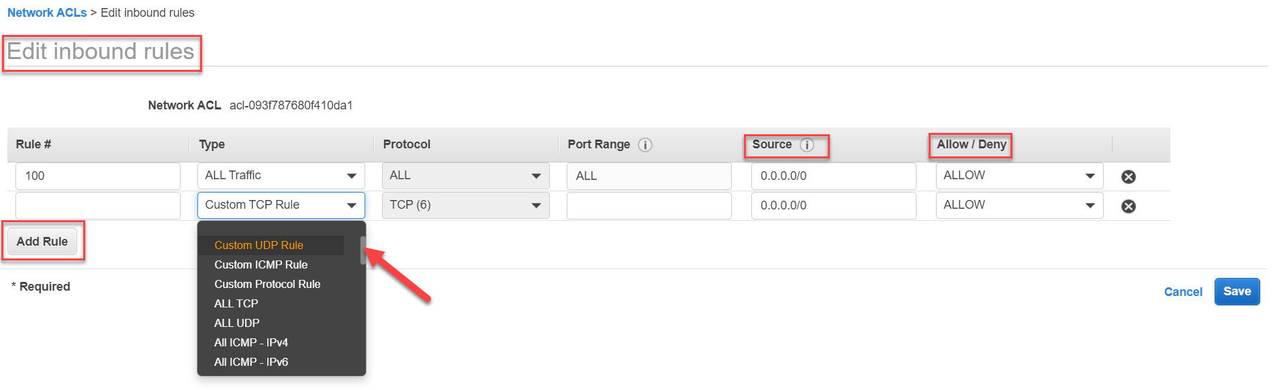
Task: Focus the empty Rule # field
Action: coord(98,205)
